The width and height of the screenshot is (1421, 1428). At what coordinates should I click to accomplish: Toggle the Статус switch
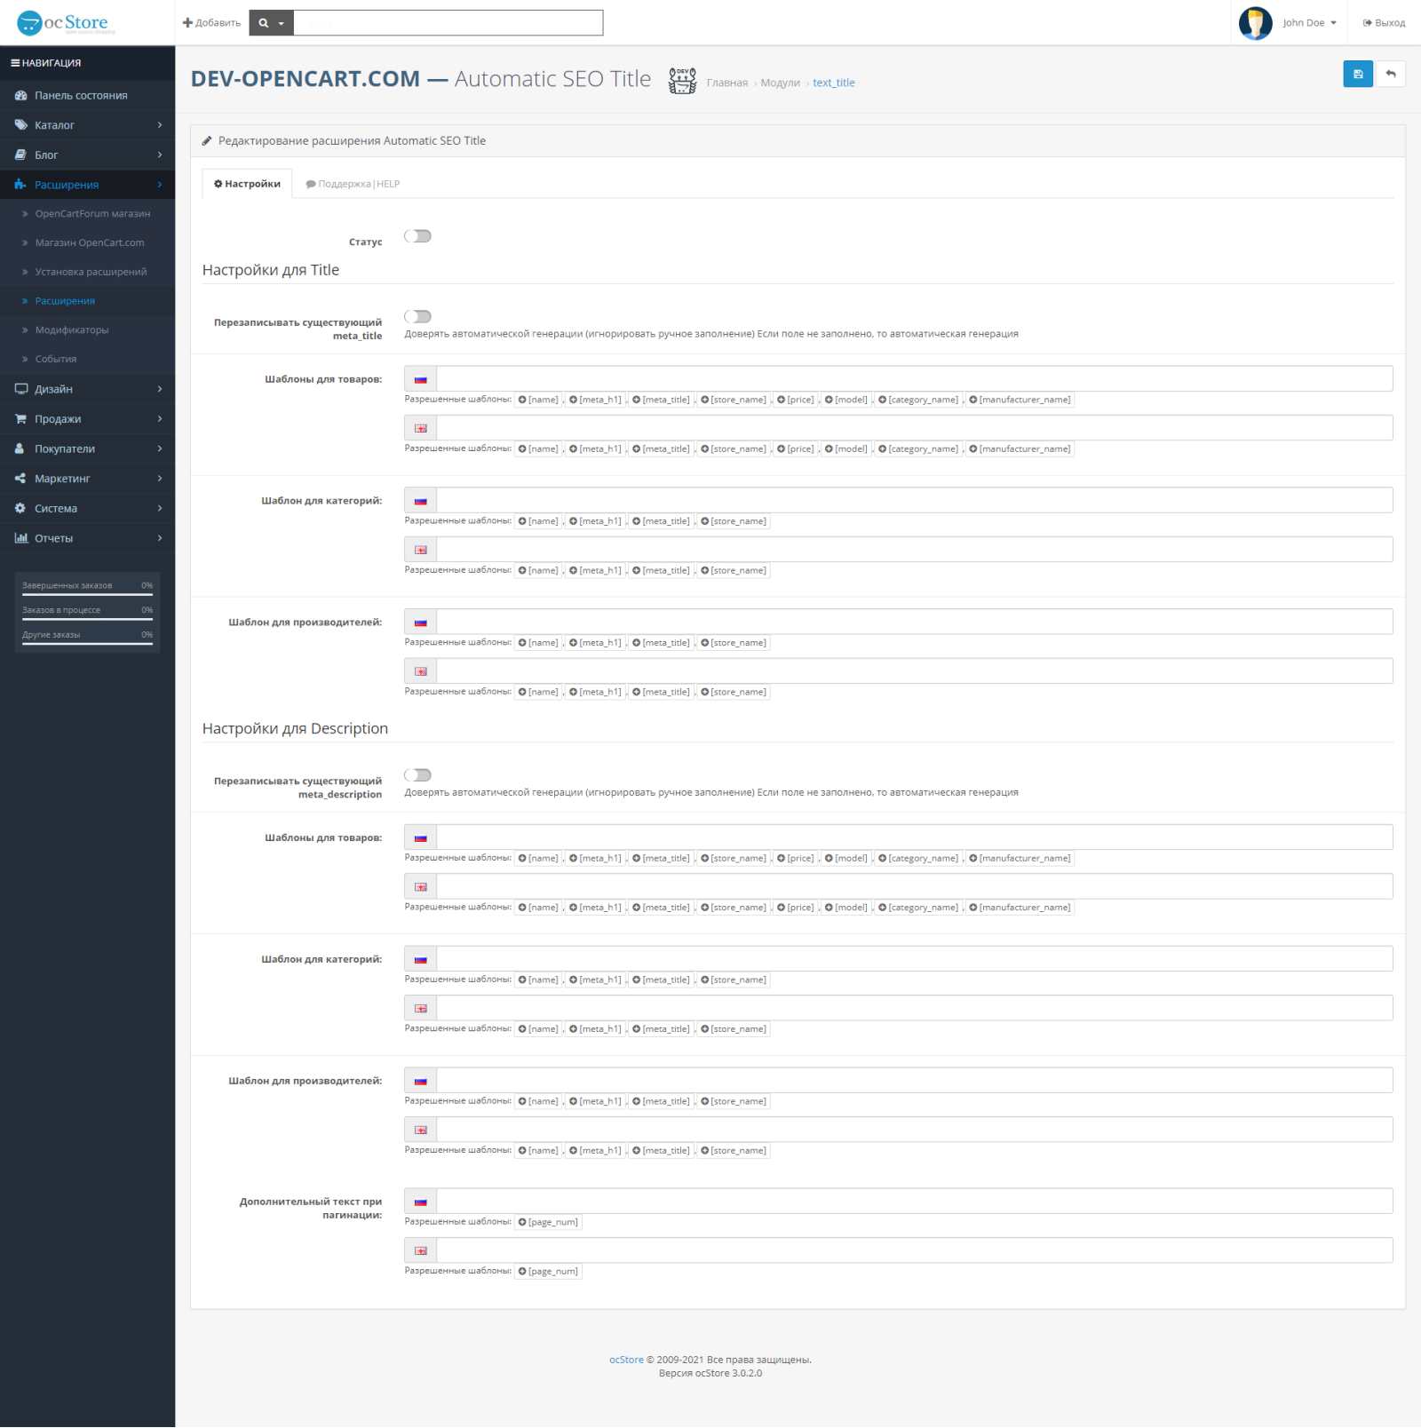(x=417, y=236)
